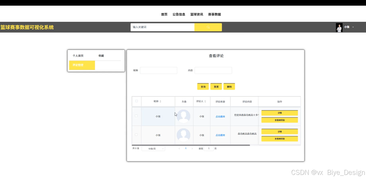Viewport: 366px width, 179px height.
Task: Select 评论管理 tab
Action: coord(82,65)
